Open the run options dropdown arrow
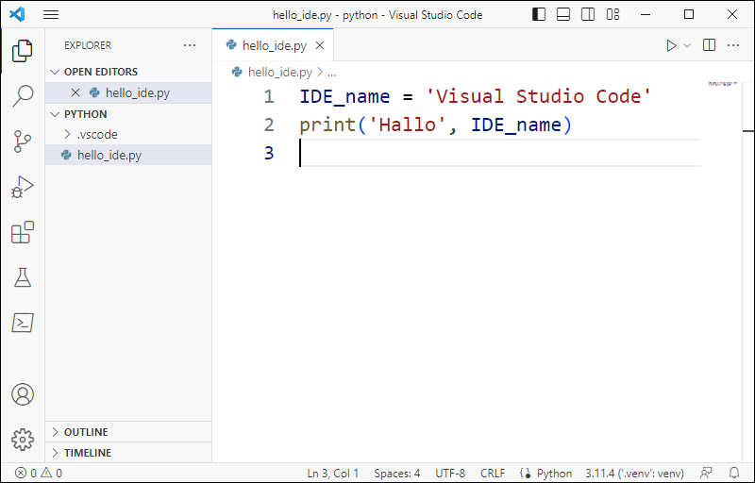Viewport: 755px width, 483px height. click(687, 45)
